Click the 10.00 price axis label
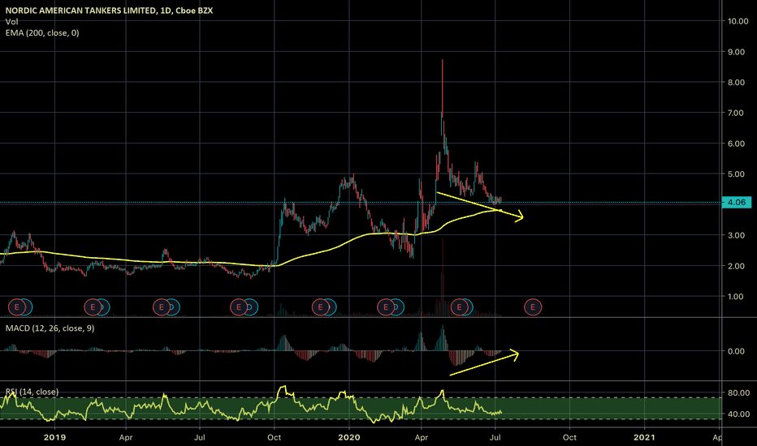 tap(738, 21)
